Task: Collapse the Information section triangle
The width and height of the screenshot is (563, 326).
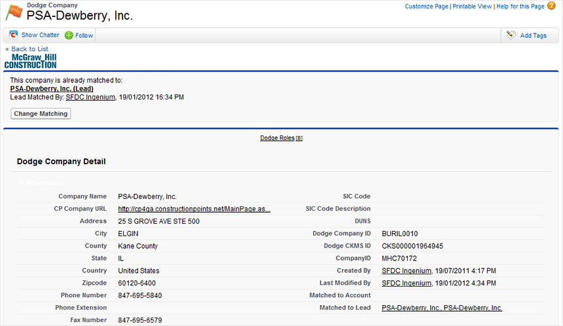Action: (22, 183)
